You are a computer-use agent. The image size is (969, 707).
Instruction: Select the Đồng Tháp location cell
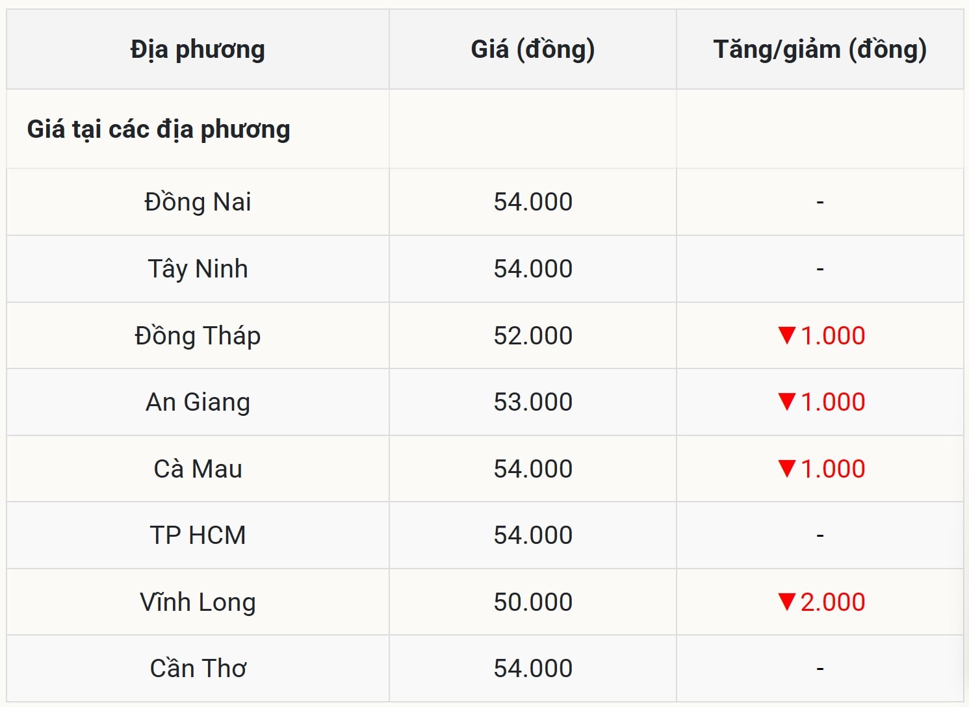coord(198,336)
